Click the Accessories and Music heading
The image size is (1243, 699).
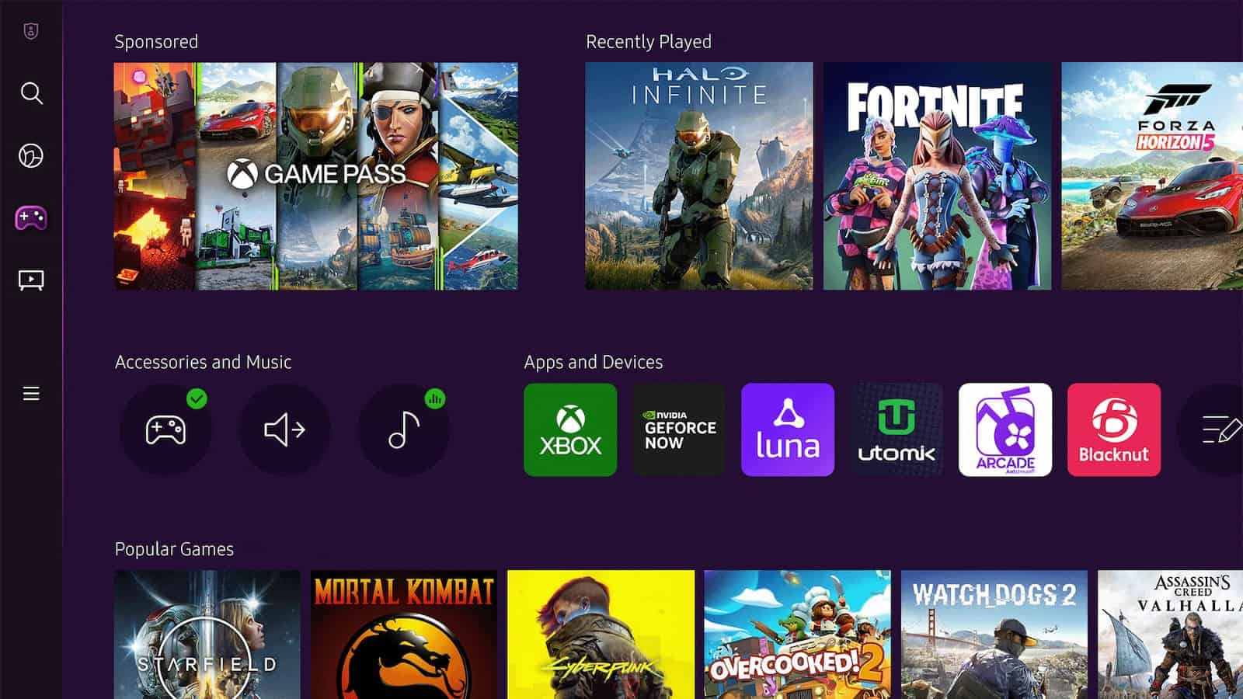pyautogui.click(x=204, y=362)
